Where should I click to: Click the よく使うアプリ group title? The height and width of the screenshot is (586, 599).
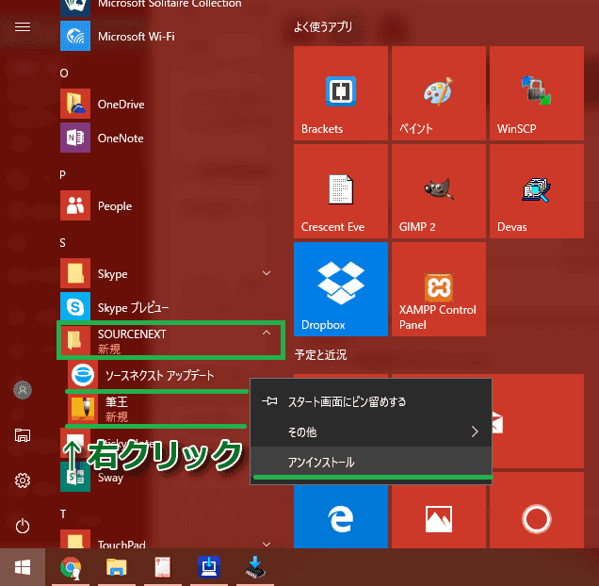[323, 26]
